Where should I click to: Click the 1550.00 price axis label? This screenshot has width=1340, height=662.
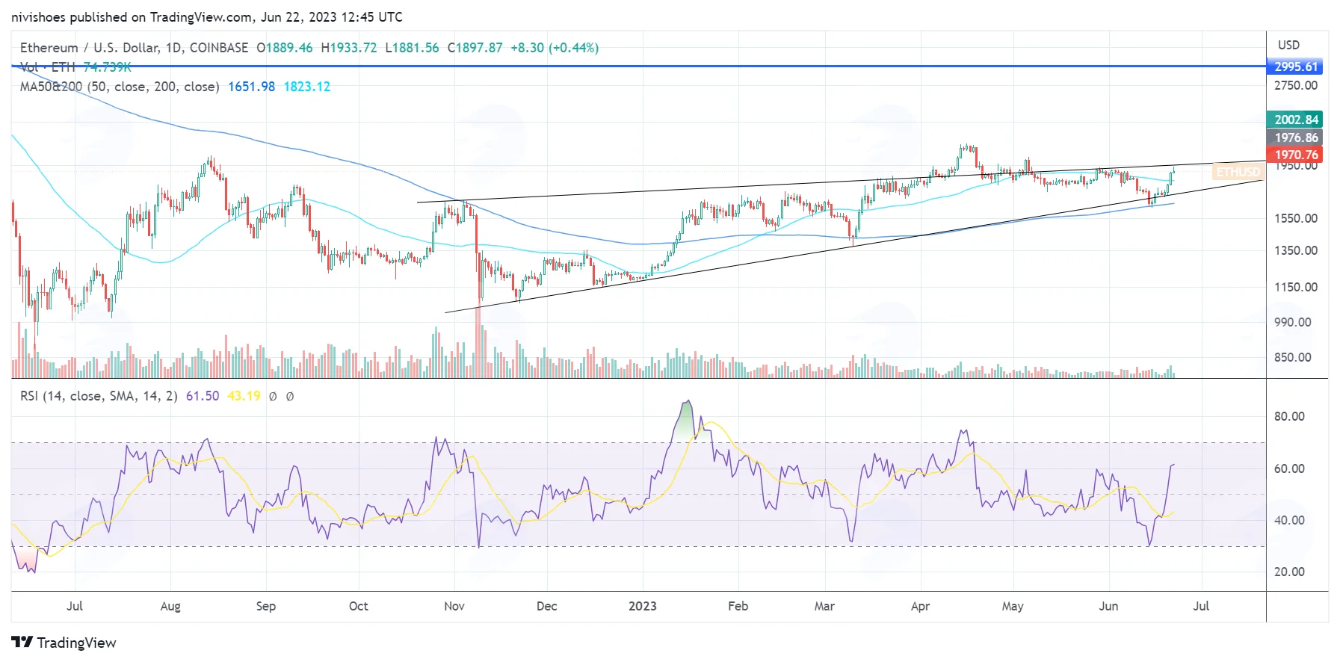[1296, 218]
